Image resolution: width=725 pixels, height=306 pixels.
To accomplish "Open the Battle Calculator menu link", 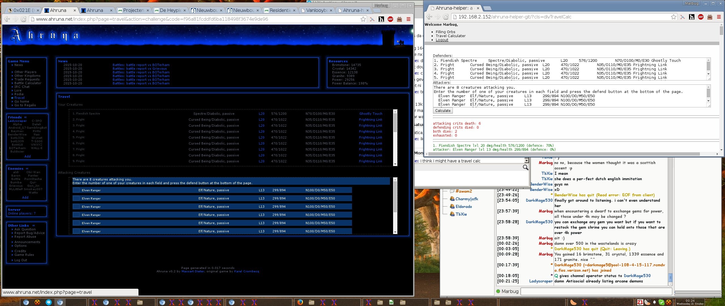I will point(28,83).
